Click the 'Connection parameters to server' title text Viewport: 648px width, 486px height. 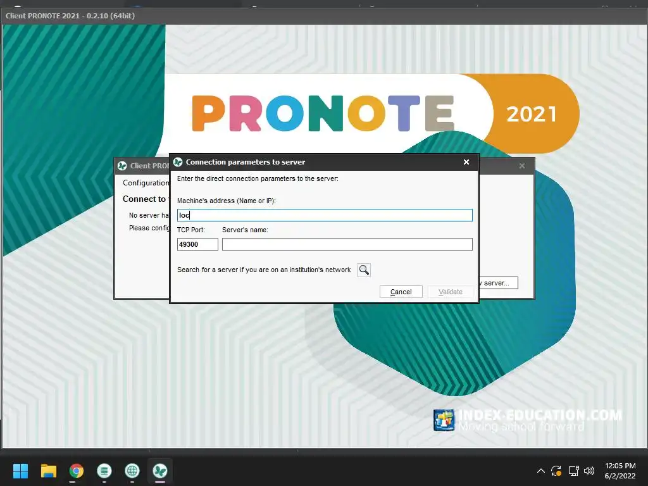point(246,162)
